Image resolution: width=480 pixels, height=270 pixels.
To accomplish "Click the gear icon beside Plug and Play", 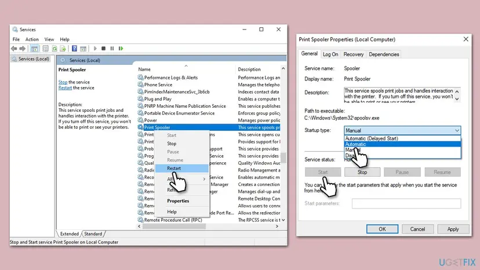I will tap(140, 99).
